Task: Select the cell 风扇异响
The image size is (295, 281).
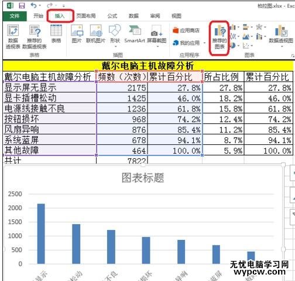Action: 50,130
